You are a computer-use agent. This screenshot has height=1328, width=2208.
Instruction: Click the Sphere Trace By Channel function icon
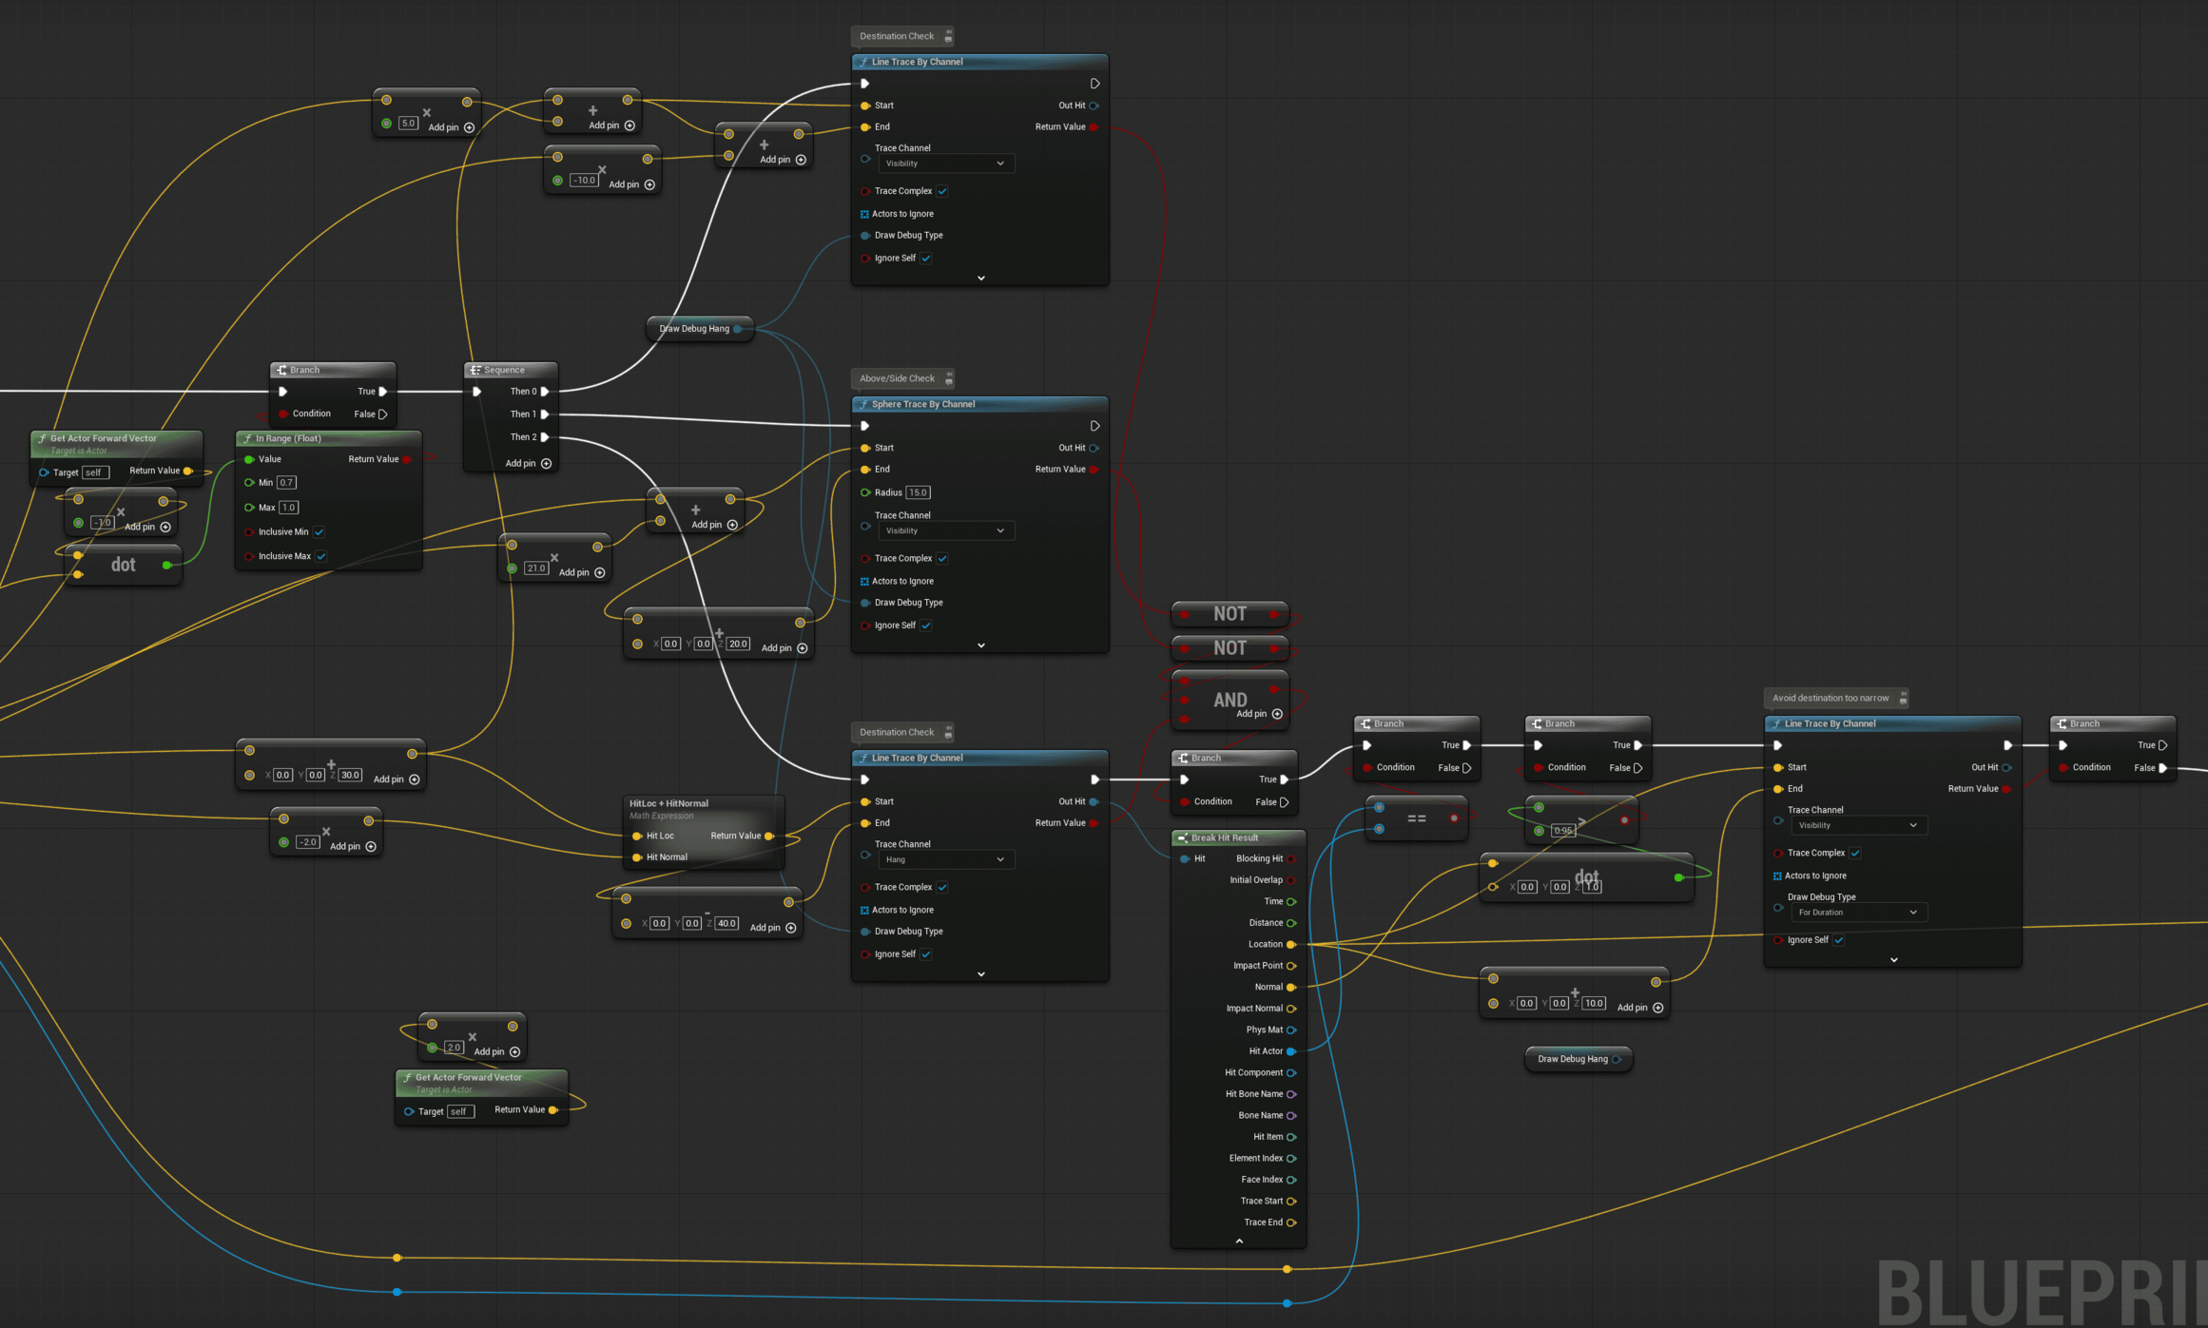(x=863, y=404)
